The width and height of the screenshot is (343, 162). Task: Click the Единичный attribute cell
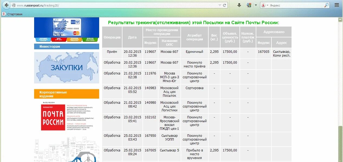coord(195,53)
